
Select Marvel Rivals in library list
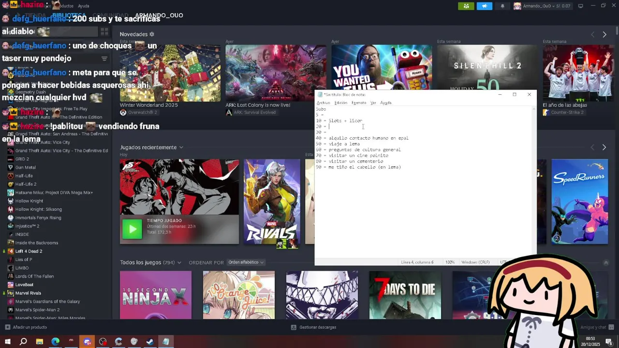(x=28, y=293)
